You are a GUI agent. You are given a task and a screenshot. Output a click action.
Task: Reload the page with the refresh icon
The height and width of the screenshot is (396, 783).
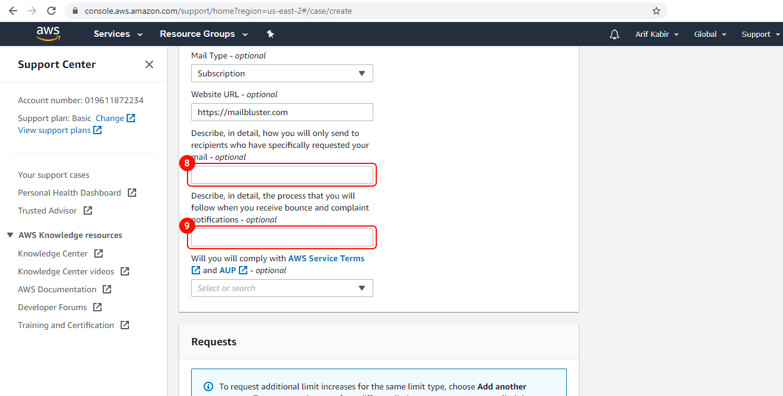point(51,10)
